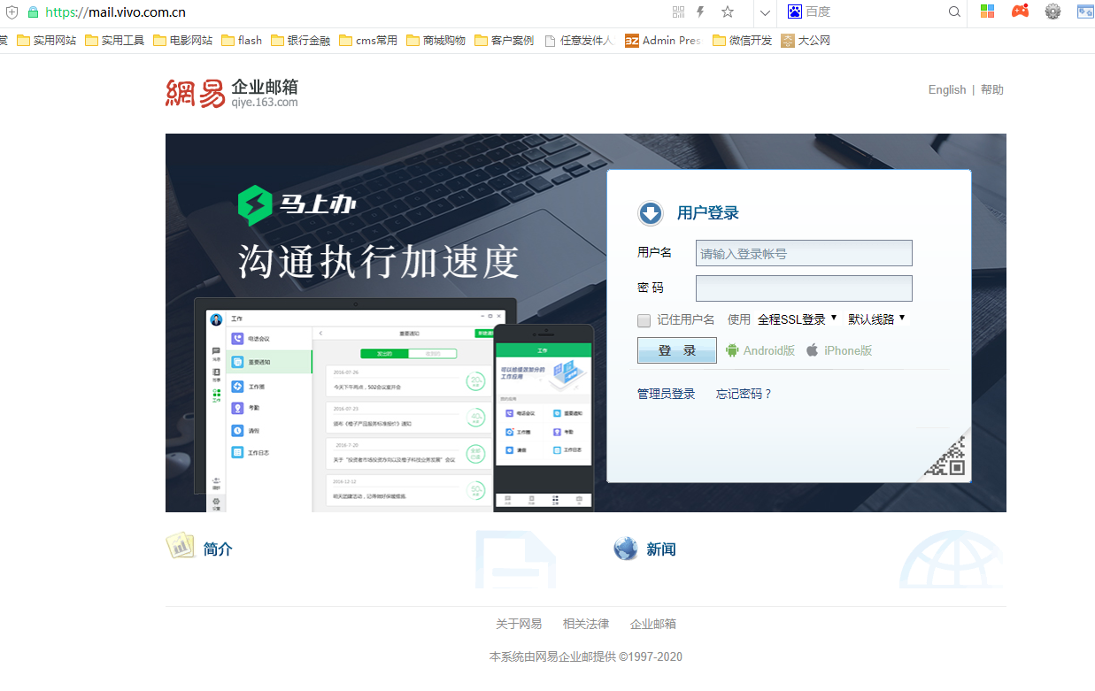Open the 银行金融 bookmark folder
1095x691 pixels.
pyautogui.click(x=301, y=40)
